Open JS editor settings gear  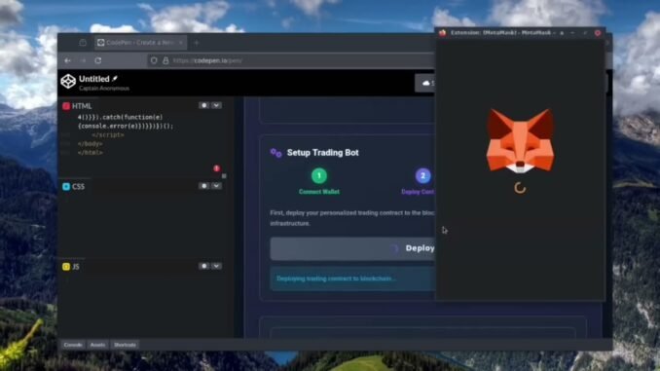click(x=204, y=266)
